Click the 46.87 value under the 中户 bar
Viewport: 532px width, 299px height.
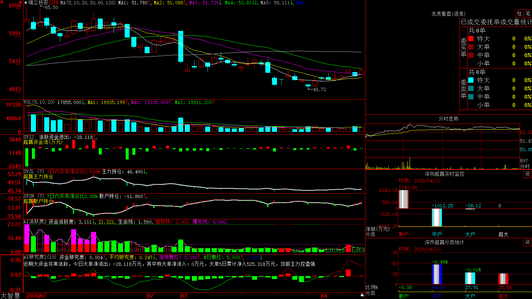(439, 287)
